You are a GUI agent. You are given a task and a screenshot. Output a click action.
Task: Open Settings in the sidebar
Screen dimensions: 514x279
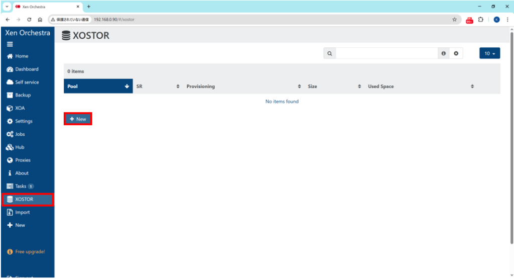(x=23, y=121)
